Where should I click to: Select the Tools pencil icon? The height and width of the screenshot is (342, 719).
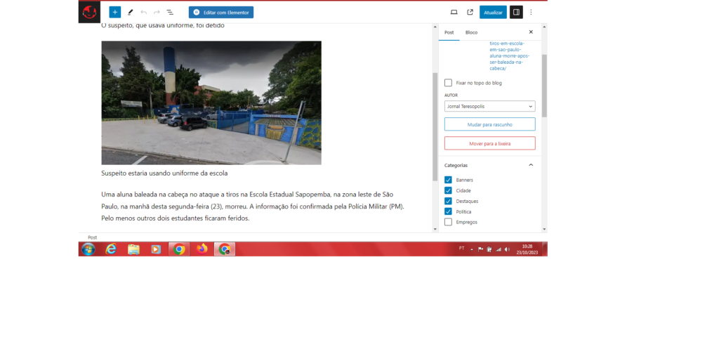tap(130, 12)
